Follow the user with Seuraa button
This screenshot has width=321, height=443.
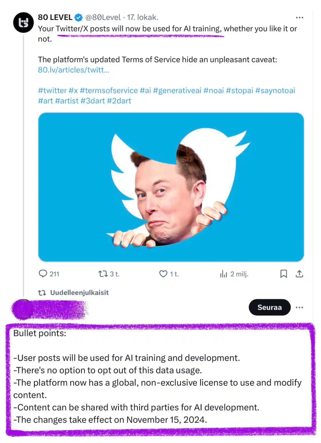[x=270, y=307]
